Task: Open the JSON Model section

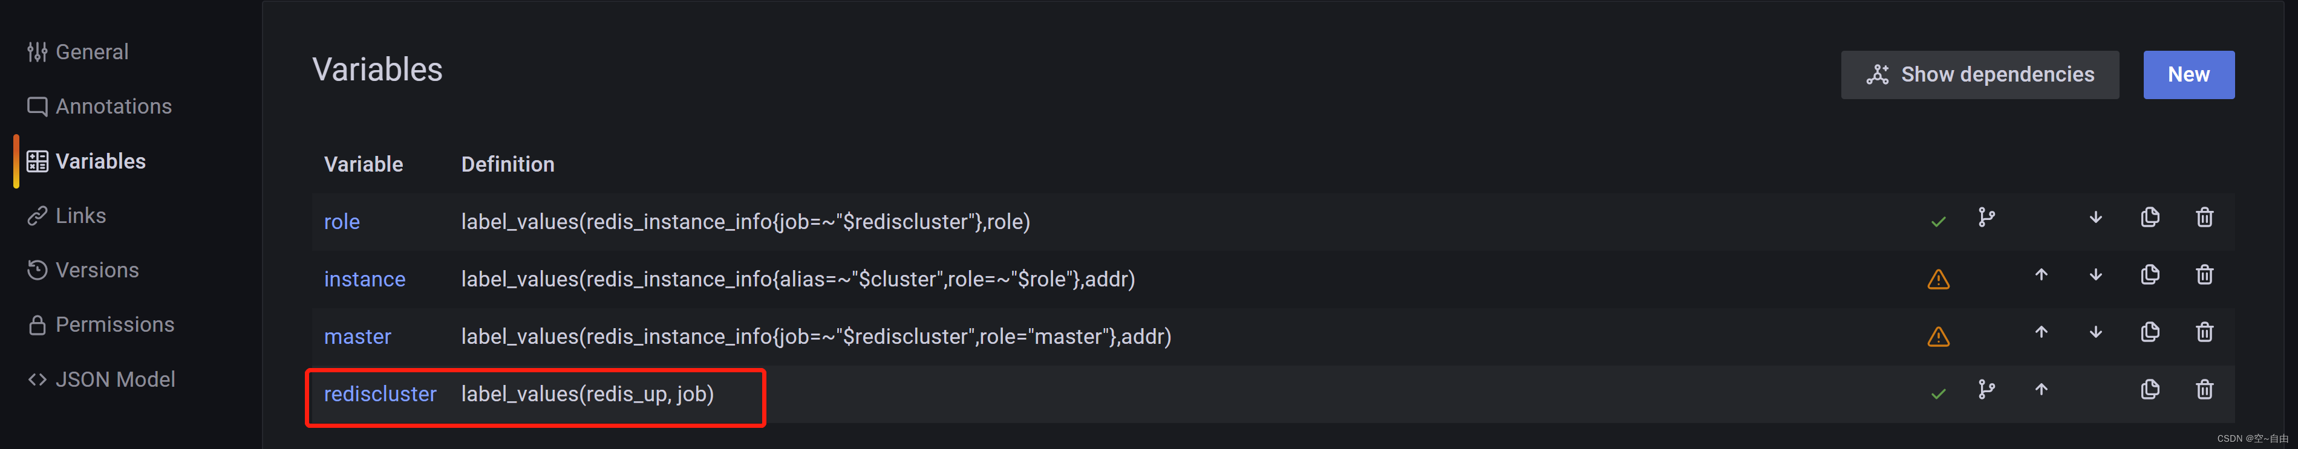Action: click(x=101, y=380)
